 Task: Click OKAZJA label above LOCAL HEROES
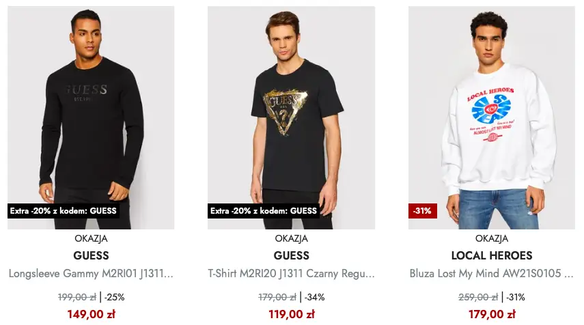[492, 239]
